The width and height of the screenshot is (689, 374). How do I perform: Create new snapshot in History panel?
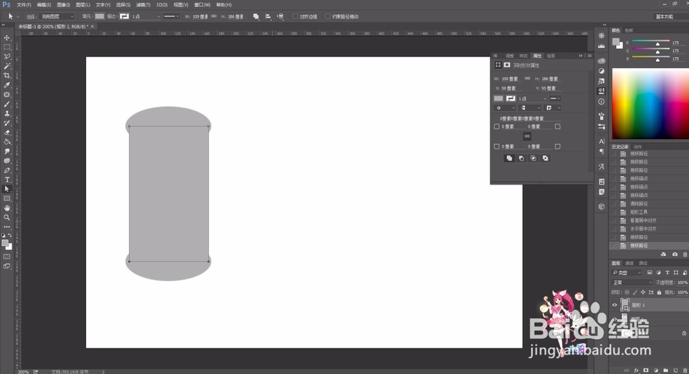coord(675,254)
